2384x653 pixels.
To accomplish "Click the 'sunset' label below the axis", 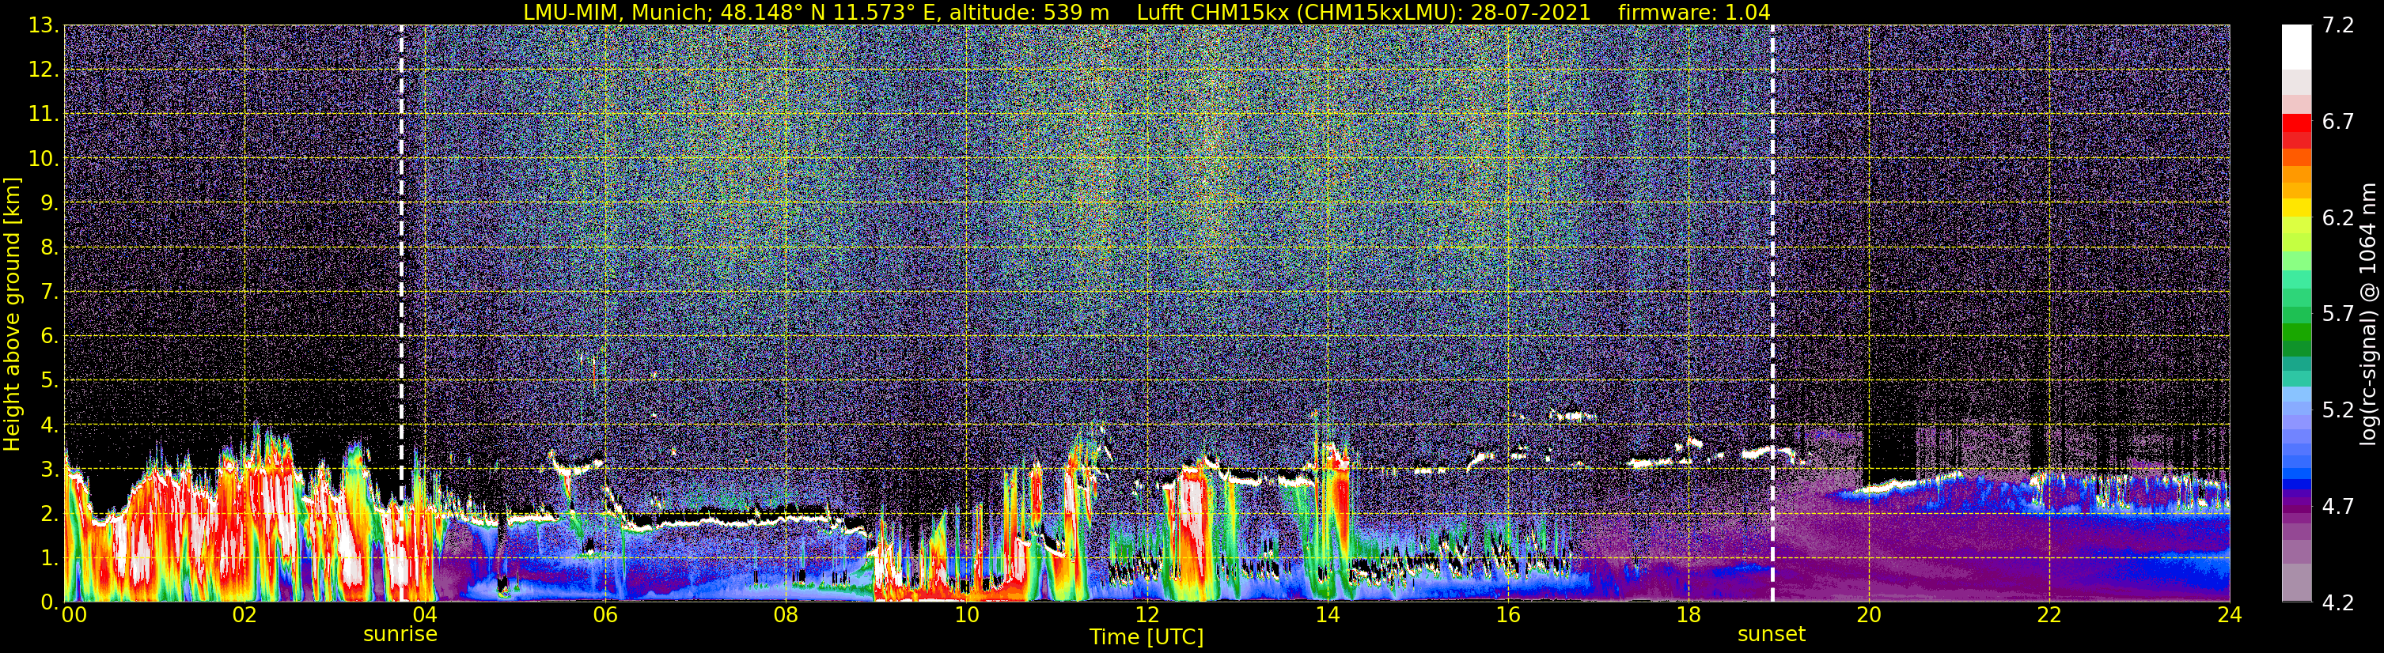I will tap(1772, 635).
